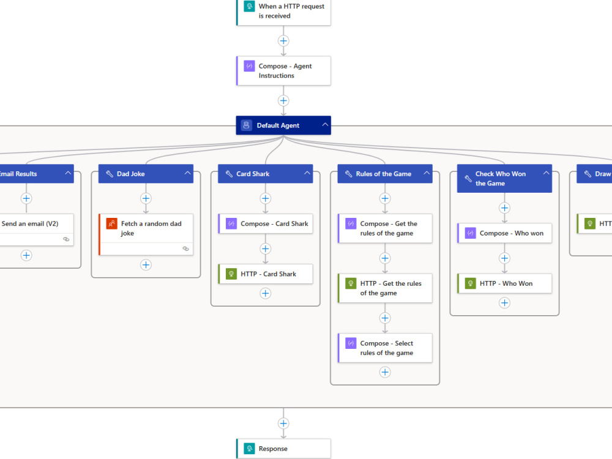Open the Compose - Card Shark action
Viewport: 612px width, 459px height.
click(x=266, y=223)
